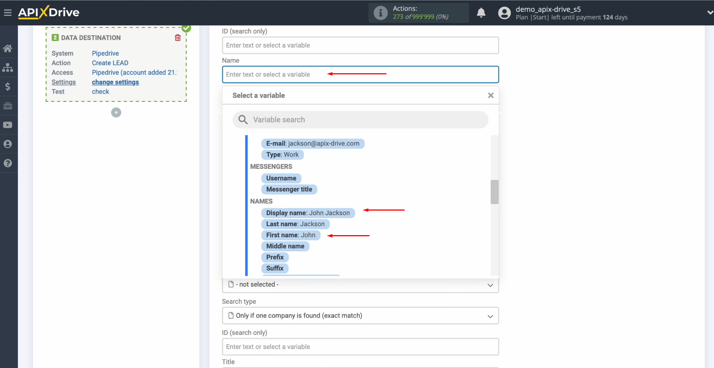Click the briefcase icon in the sidebar
Viewport: 714px width, 368px height.
8,106
